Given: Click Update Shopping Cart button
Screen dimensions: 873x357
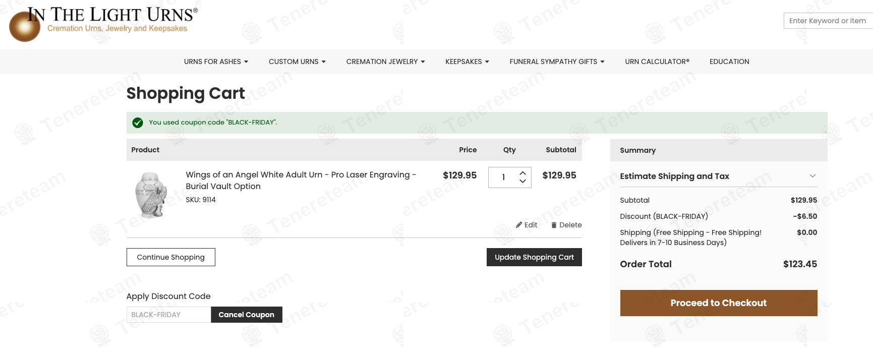Looking at the screenshot, I should click(534, 257).
